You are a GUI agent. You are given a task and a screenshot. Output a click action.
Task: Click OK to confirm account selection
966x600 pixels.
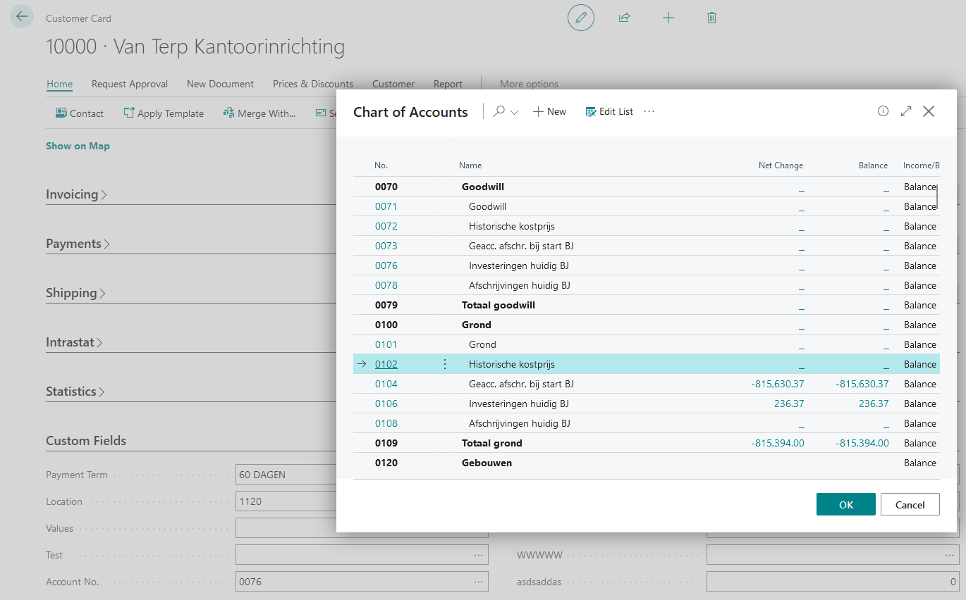click(x=845, y=504)
